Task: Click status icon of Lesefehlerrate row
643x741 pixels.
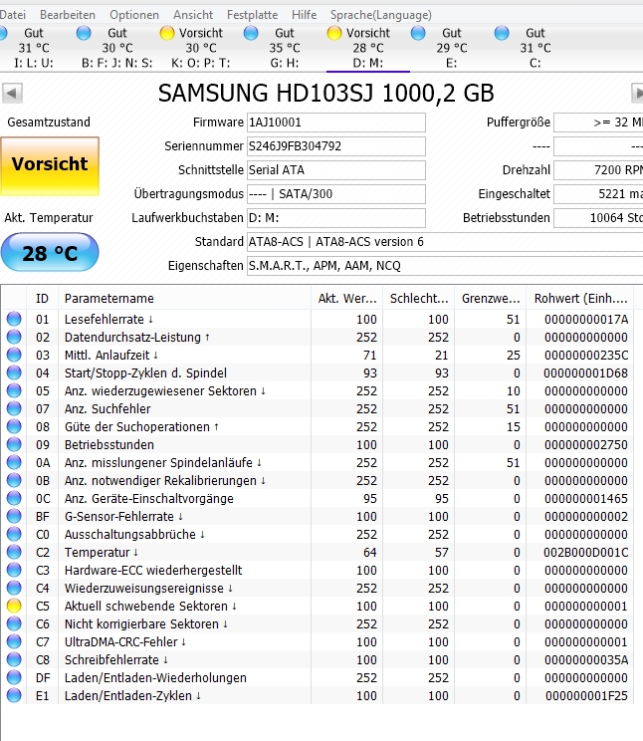Action: 14,319
